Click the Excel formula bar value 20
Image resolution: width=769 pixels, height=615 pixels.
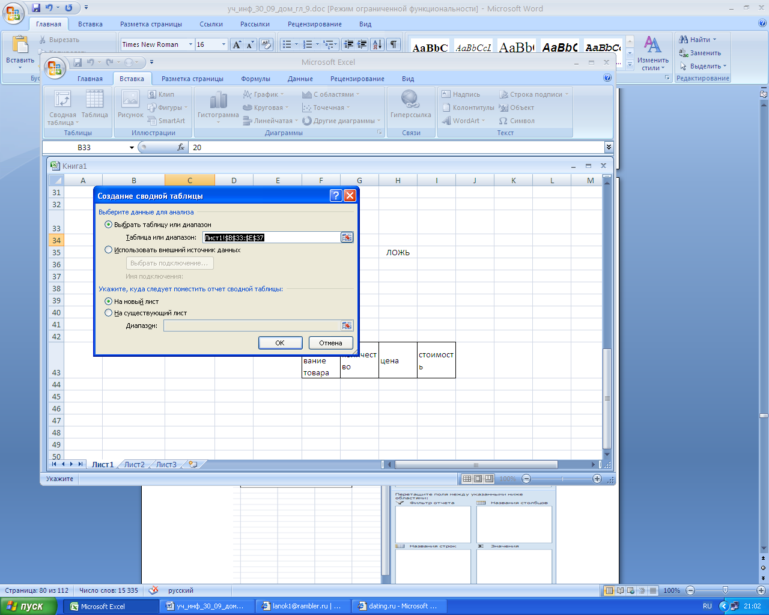[197, 147]
